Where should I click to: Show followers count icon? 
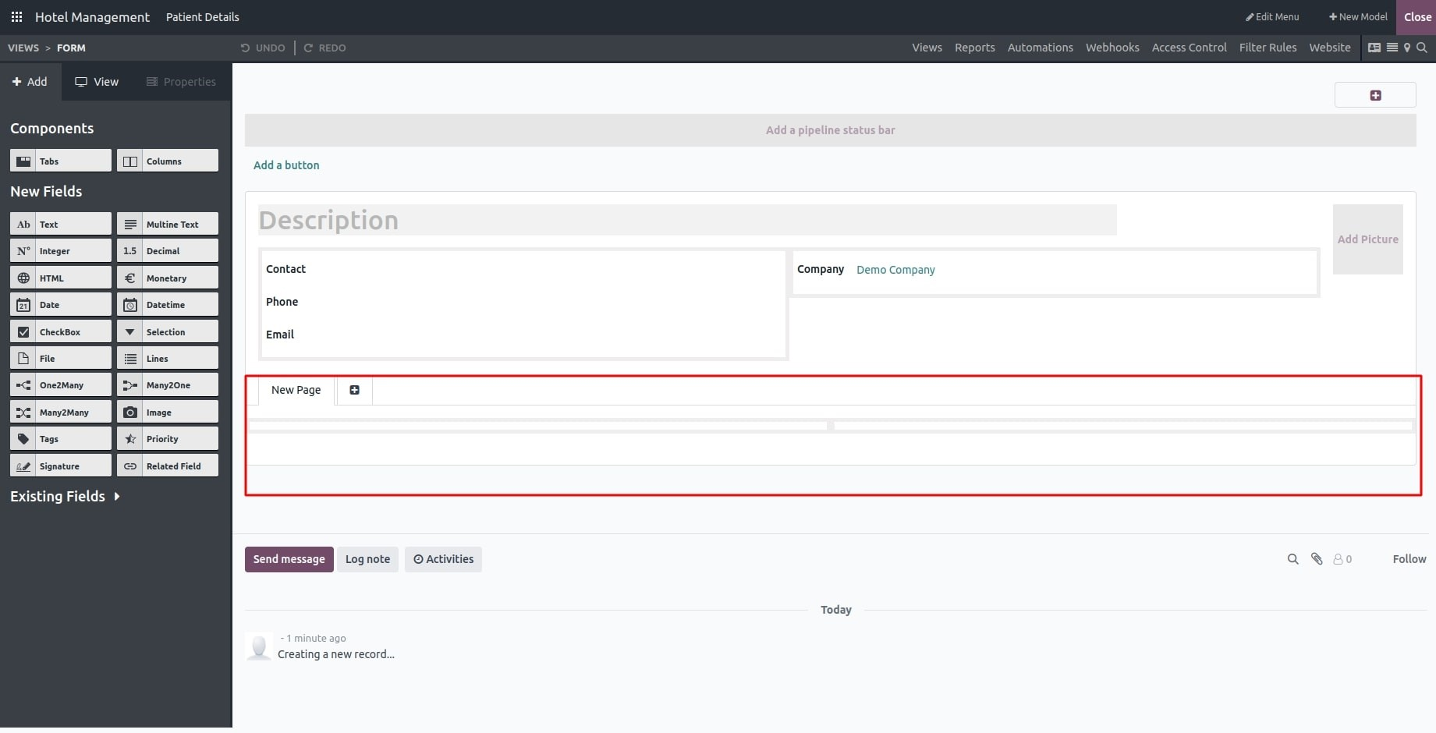(x=1342, y=559)
